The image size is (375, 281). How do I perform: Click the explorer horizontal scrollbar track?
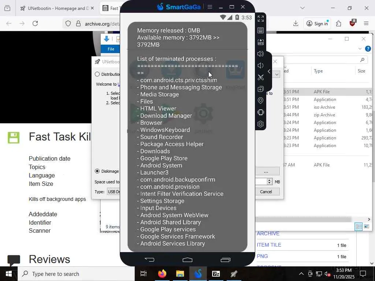(304, 220)
